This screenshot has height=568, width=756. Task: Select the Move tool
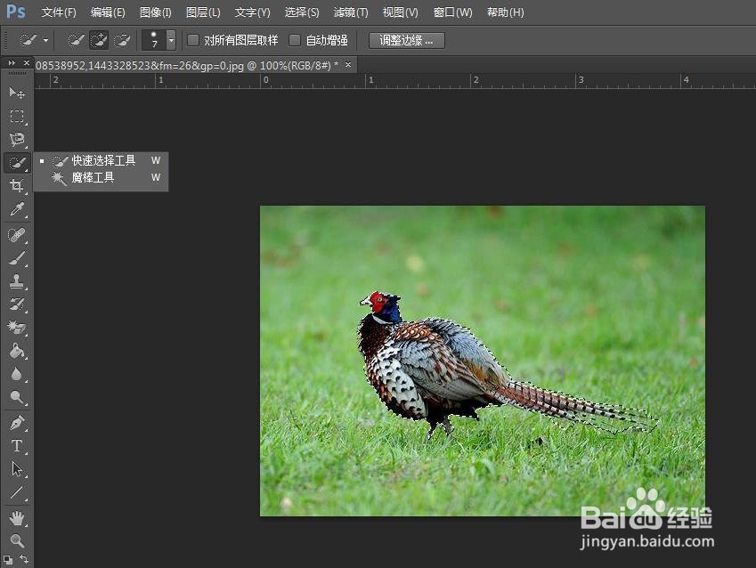17,92
